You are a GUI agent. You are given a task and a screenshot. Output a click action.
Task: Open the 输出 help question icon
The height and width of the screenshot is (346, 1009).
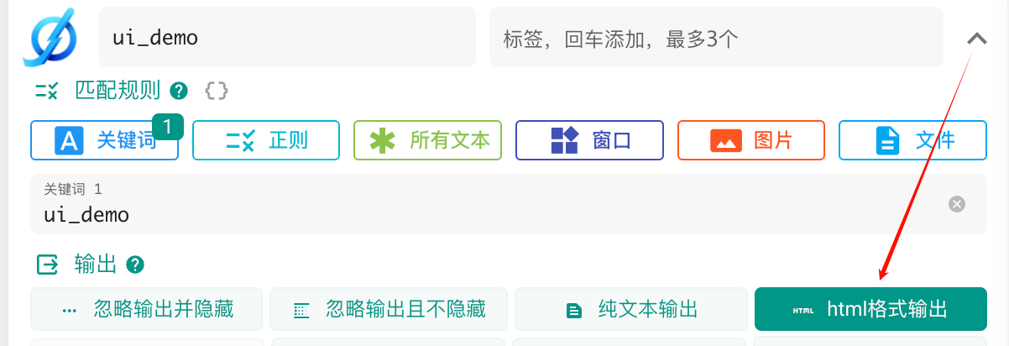tap(135, 265)
